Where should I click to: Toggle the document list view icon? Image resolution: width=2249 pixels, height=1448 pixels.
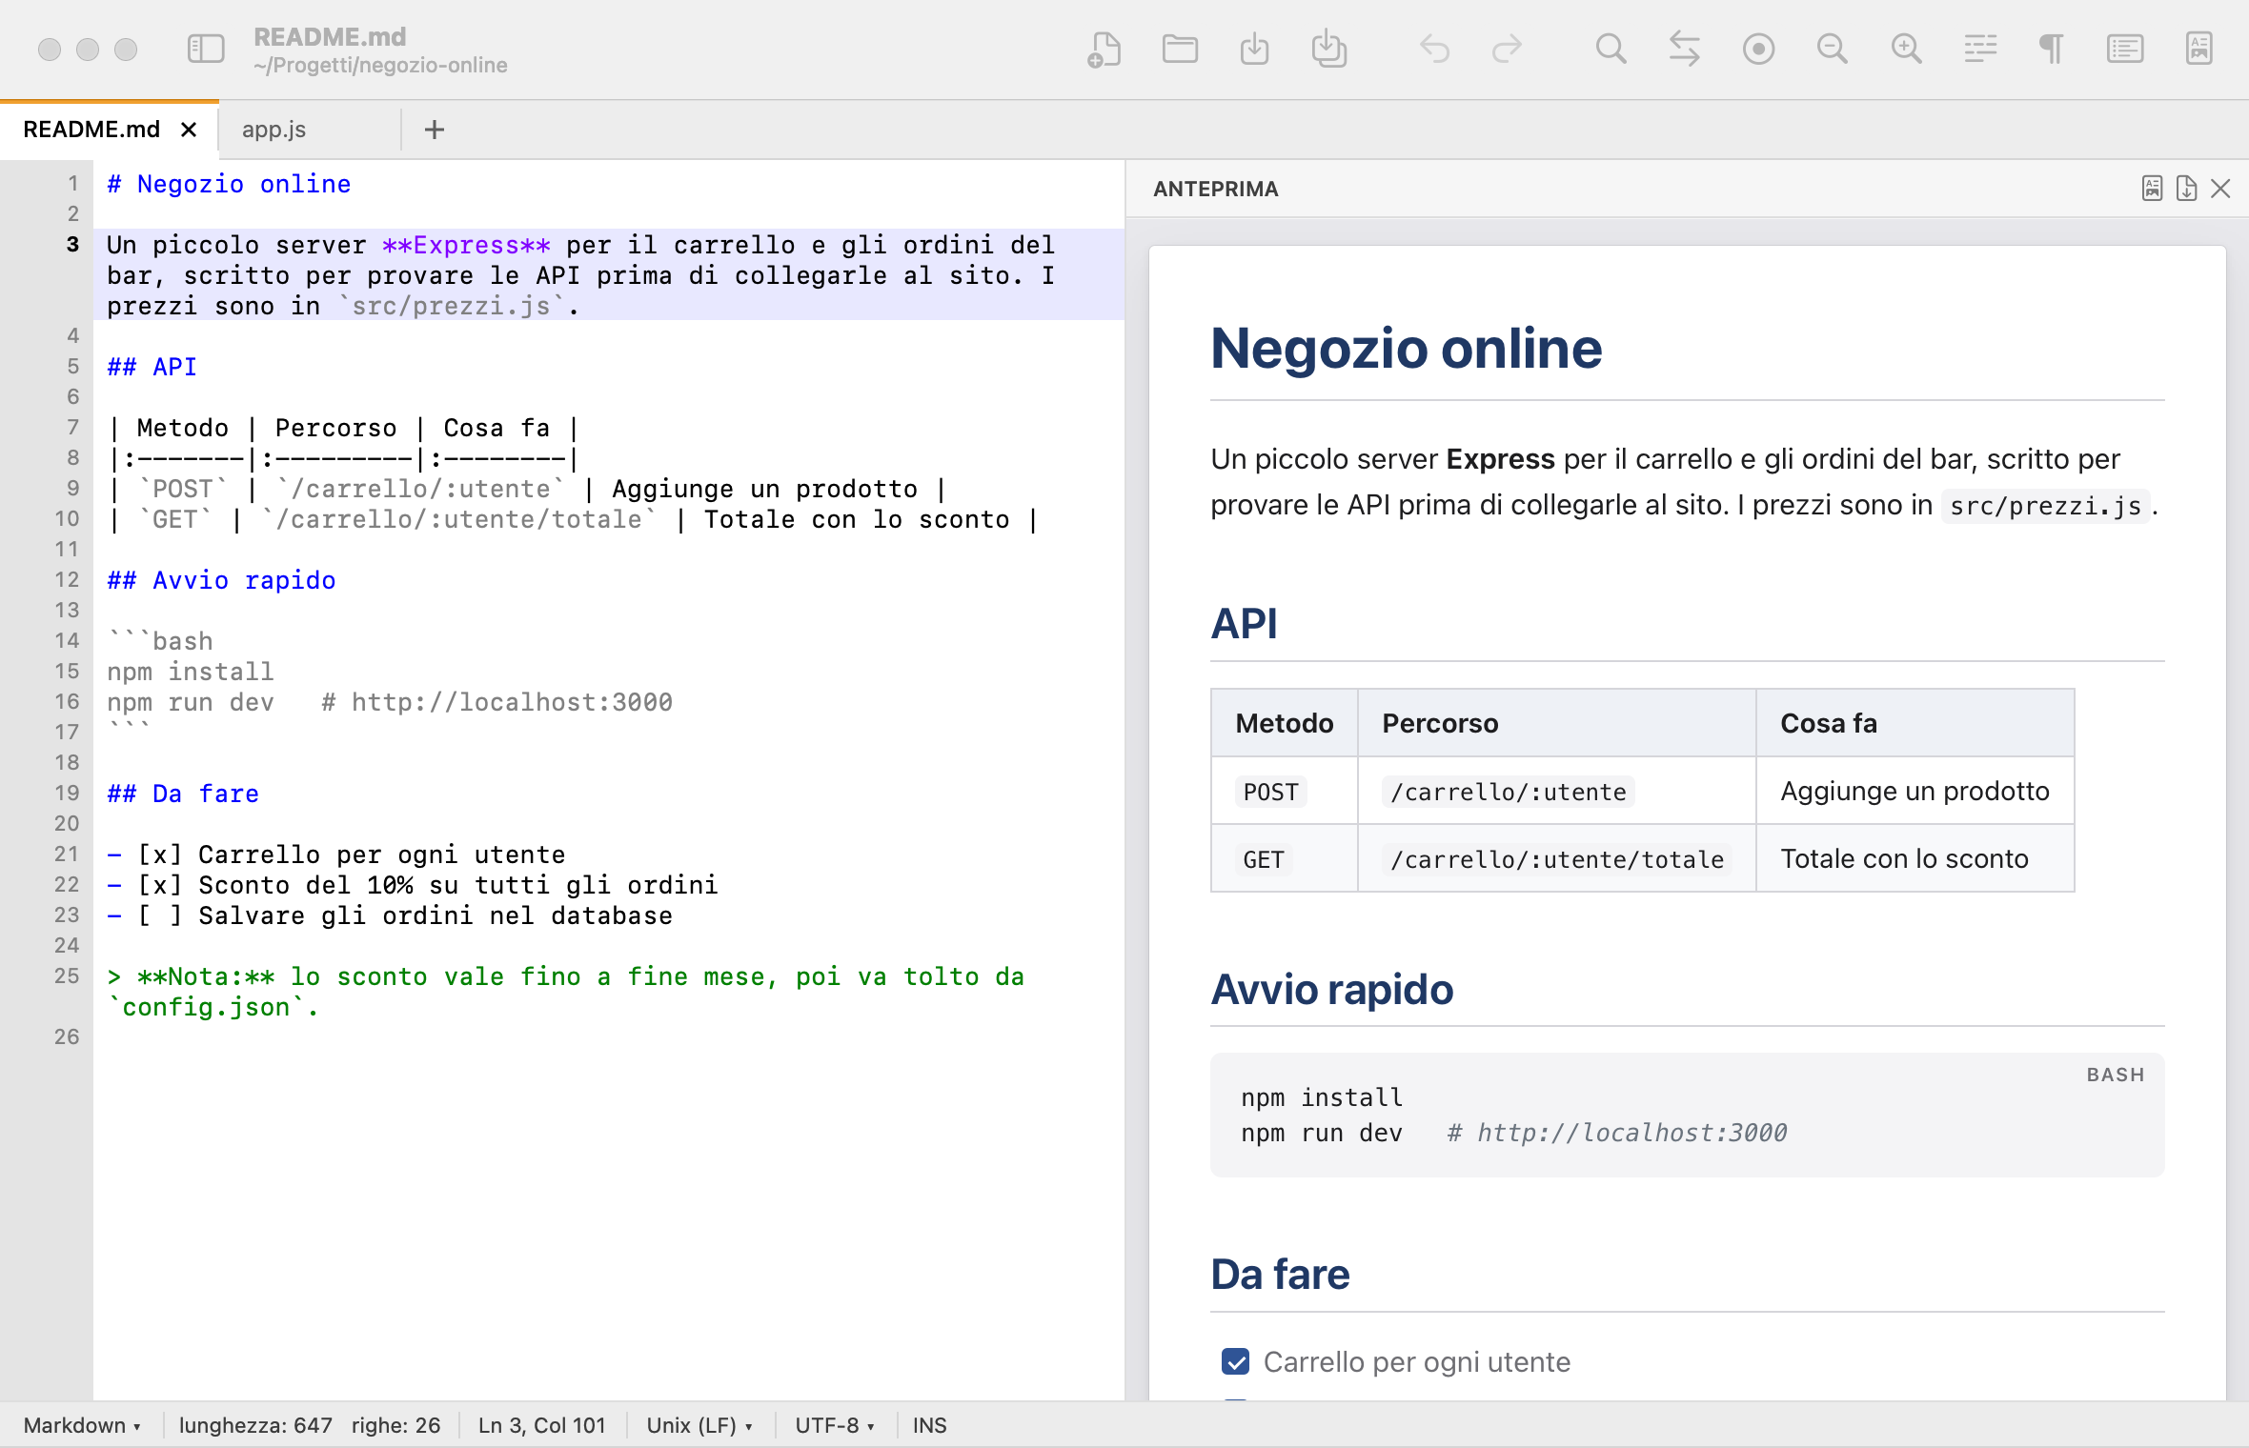[x=2125, y=49]
